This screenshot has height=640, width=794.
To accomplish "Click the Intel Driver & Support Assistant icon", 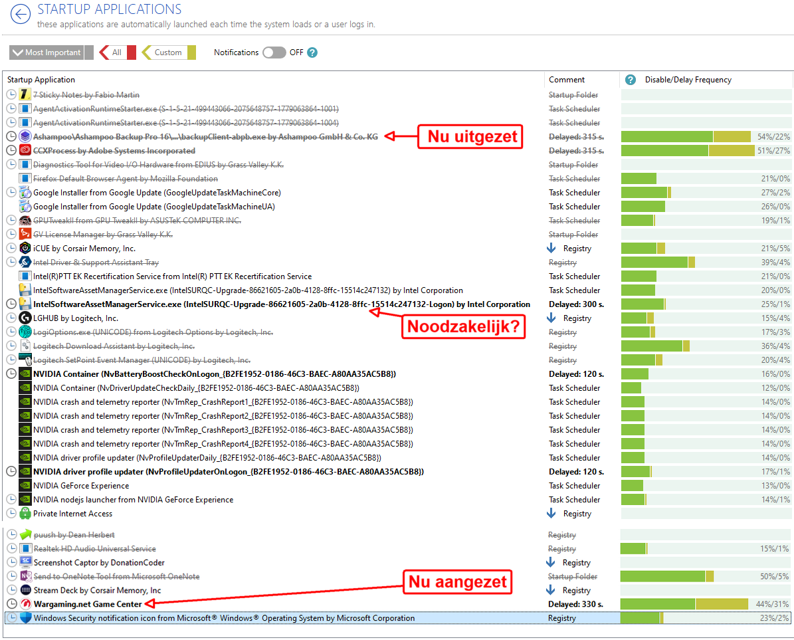I will coord(25,263).
